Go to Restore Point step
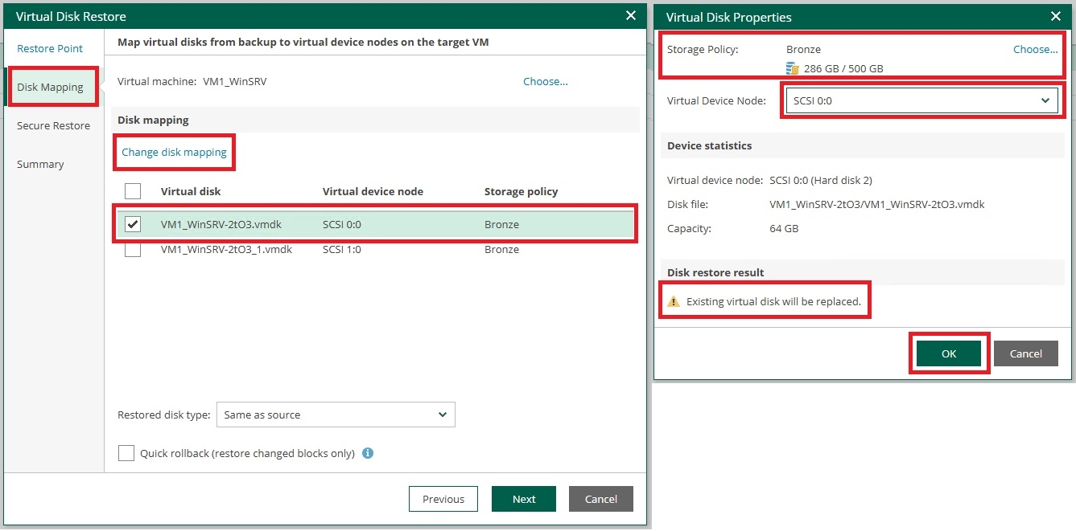Image resolution: width=1076 pixels, height=531 pixels. [50, 48]
